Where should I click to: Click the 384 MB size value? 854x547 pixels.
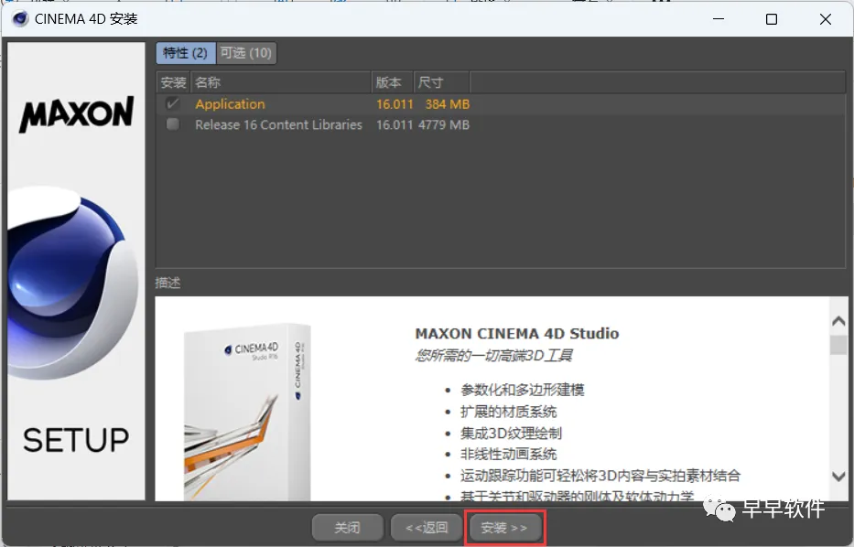[x=448, y=104]
